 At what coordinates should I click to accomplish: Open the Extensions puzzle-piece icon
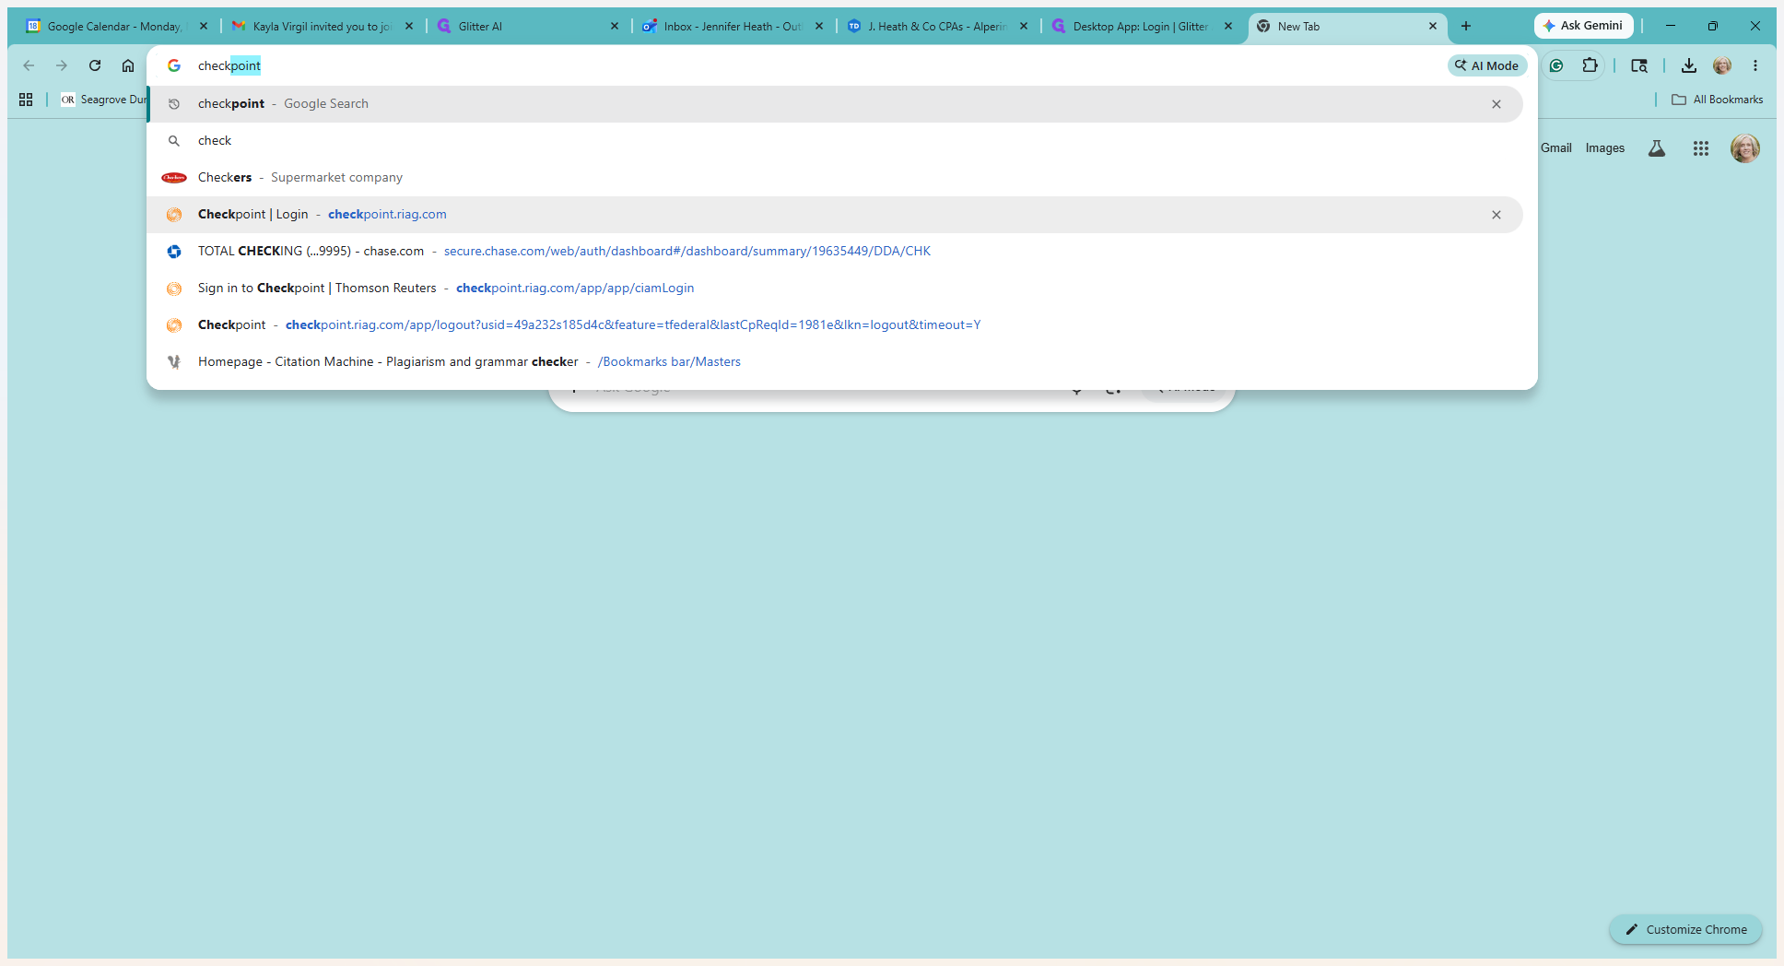[1590, 65]
